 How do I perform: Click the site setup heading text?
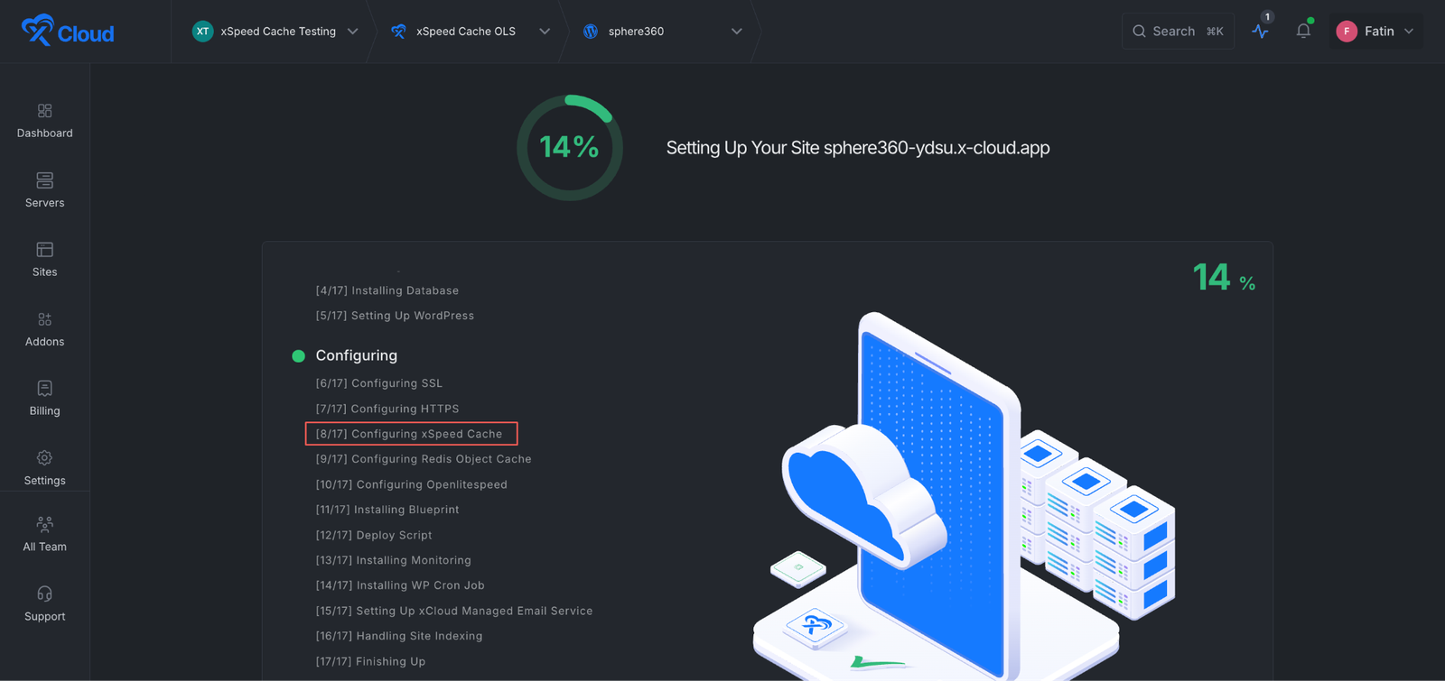[858, 148]
